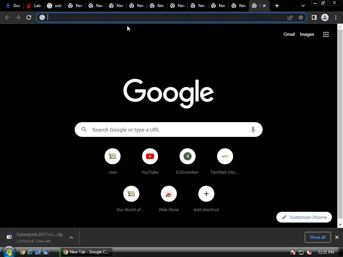Open the side panel icon
The width and height of the screenshot is (343, 257).
[x=314, y=17]
